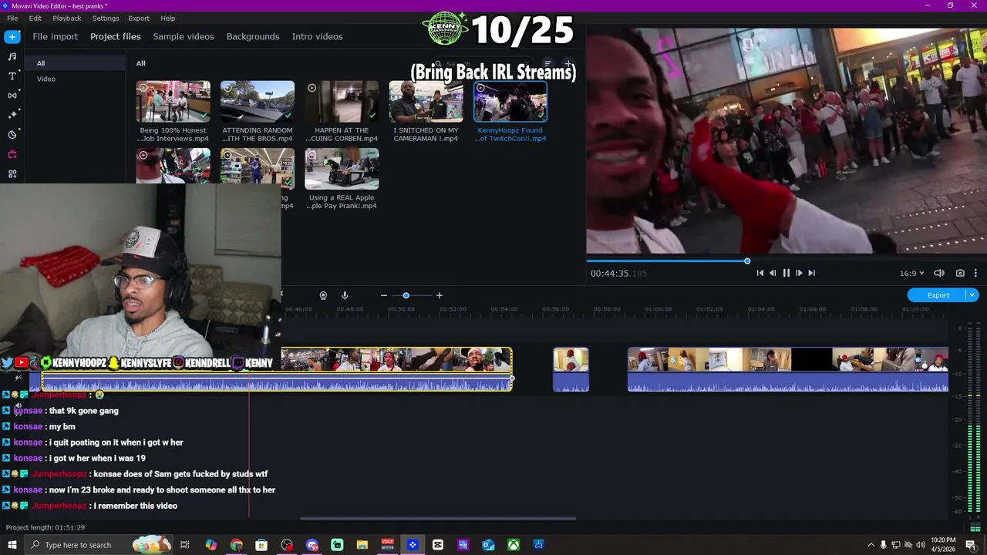Click the Export button

pyautogui.click(x=938, y=295)
